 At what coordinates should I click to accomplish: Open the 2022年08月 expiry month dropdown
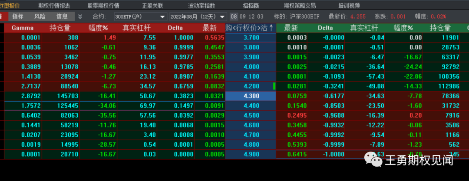tap(198, 16)
